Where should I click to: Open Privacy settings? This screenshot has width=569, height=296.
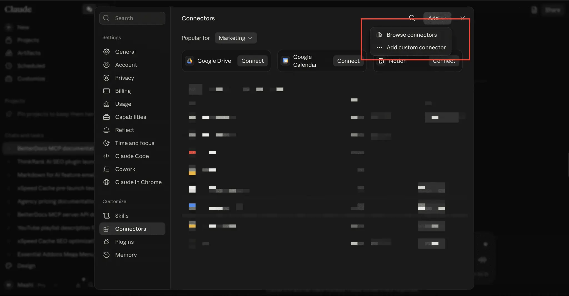coord(132,78)
